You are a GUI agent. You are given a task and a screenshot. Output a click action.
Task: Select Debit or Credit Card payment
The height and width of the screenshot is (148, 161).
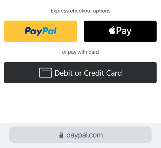click(80, 73)
